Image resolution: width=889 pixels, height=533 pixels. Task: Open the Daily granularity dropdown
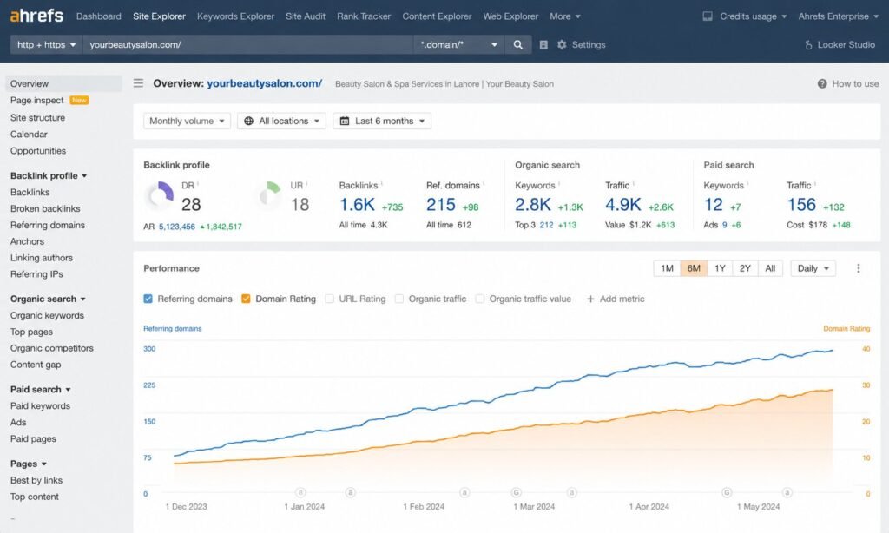click(813, 268)
